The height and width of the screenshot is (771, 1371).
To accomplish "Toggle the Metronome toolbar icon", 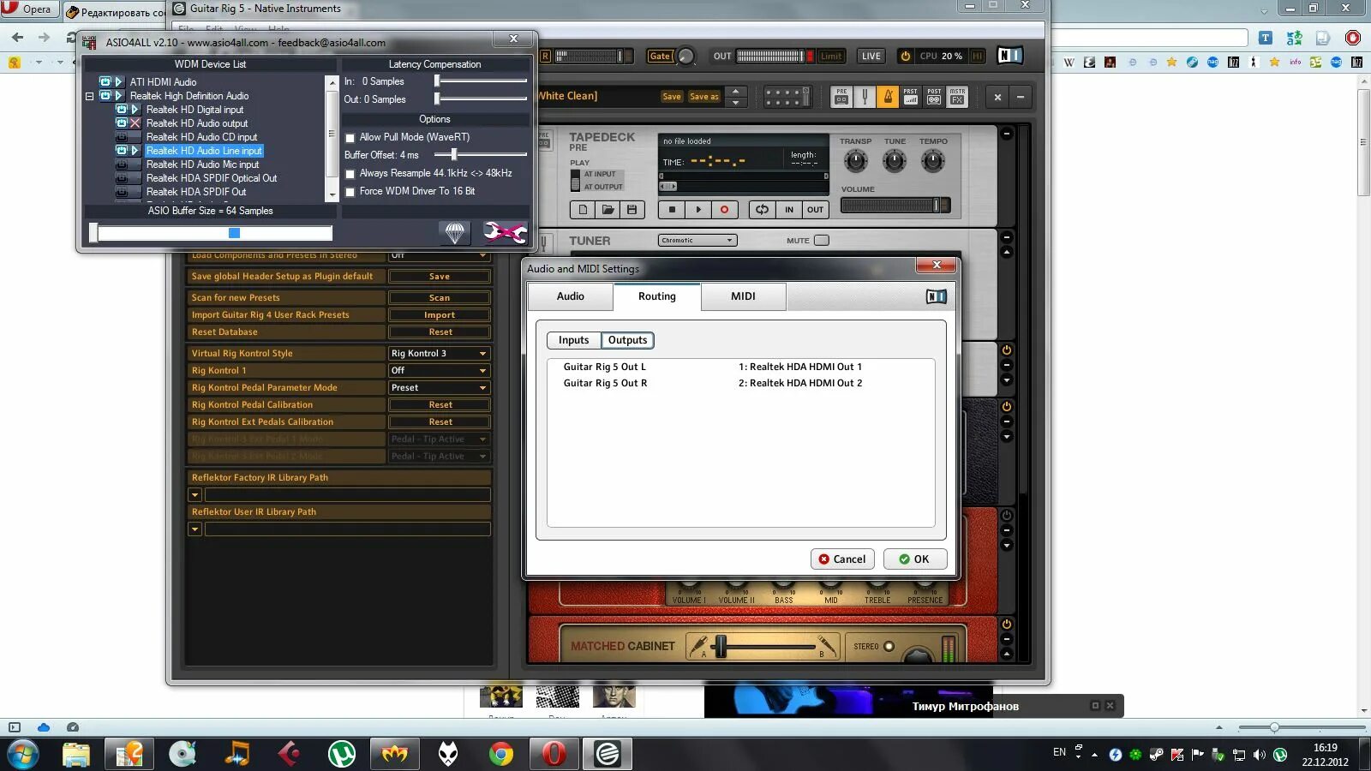I will 888,97.
